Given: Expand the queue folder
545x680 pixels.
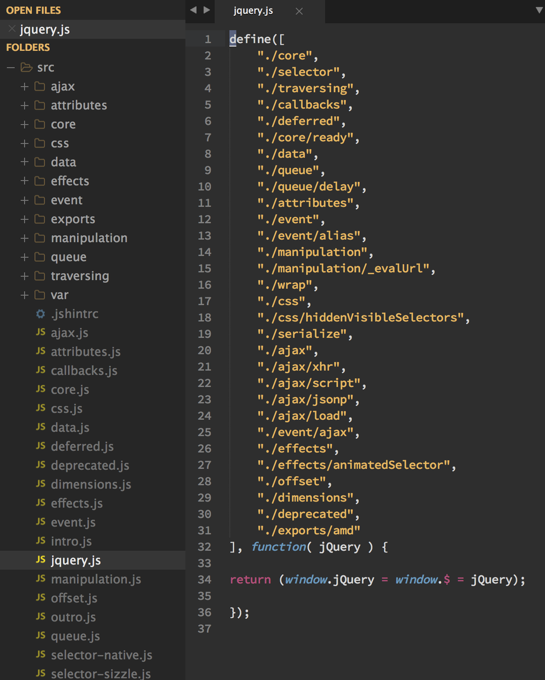Looking at the screenshot, I should coord(24,257).
